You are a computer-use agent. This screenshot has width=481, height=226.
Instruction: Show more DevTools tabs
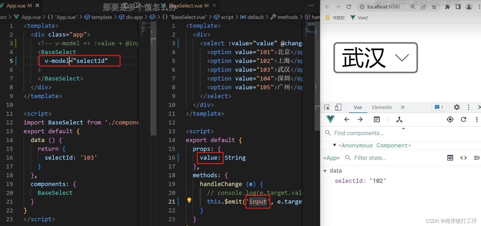(x=403, y=107)
